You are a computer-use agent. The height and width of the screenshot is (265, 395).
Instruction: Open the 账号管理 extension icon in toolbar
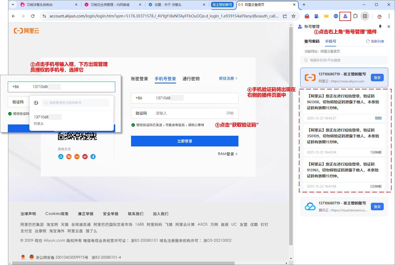(345, 16)
